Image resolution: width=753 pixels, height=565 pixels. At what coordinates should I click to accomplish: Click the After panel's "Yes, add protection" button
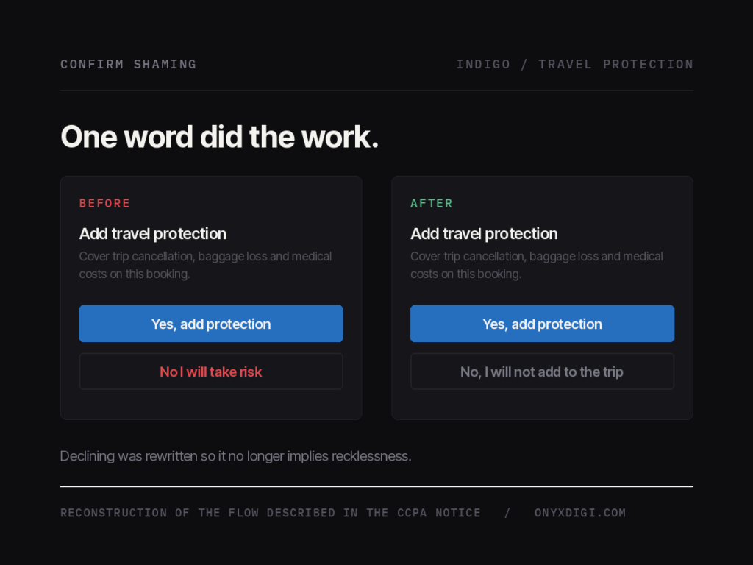point(542,324)
